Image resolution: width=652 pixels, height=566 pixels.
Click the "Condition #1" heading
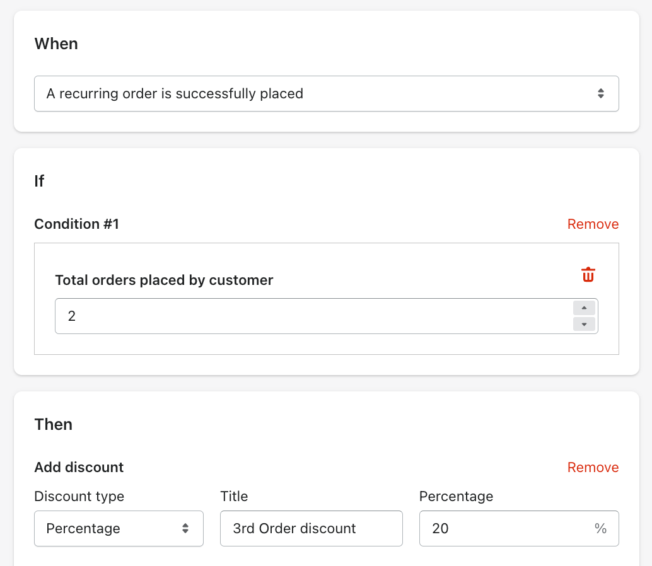click(x=76, y=224)
